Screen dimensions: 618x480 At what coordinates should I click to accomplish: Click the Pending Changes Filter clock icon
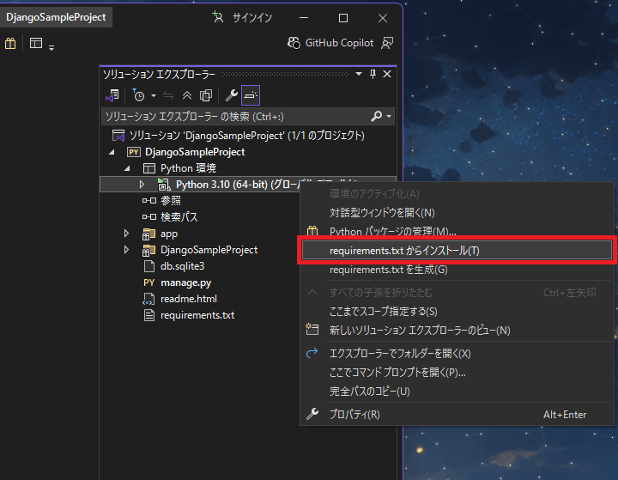click(x=138, y=95)
